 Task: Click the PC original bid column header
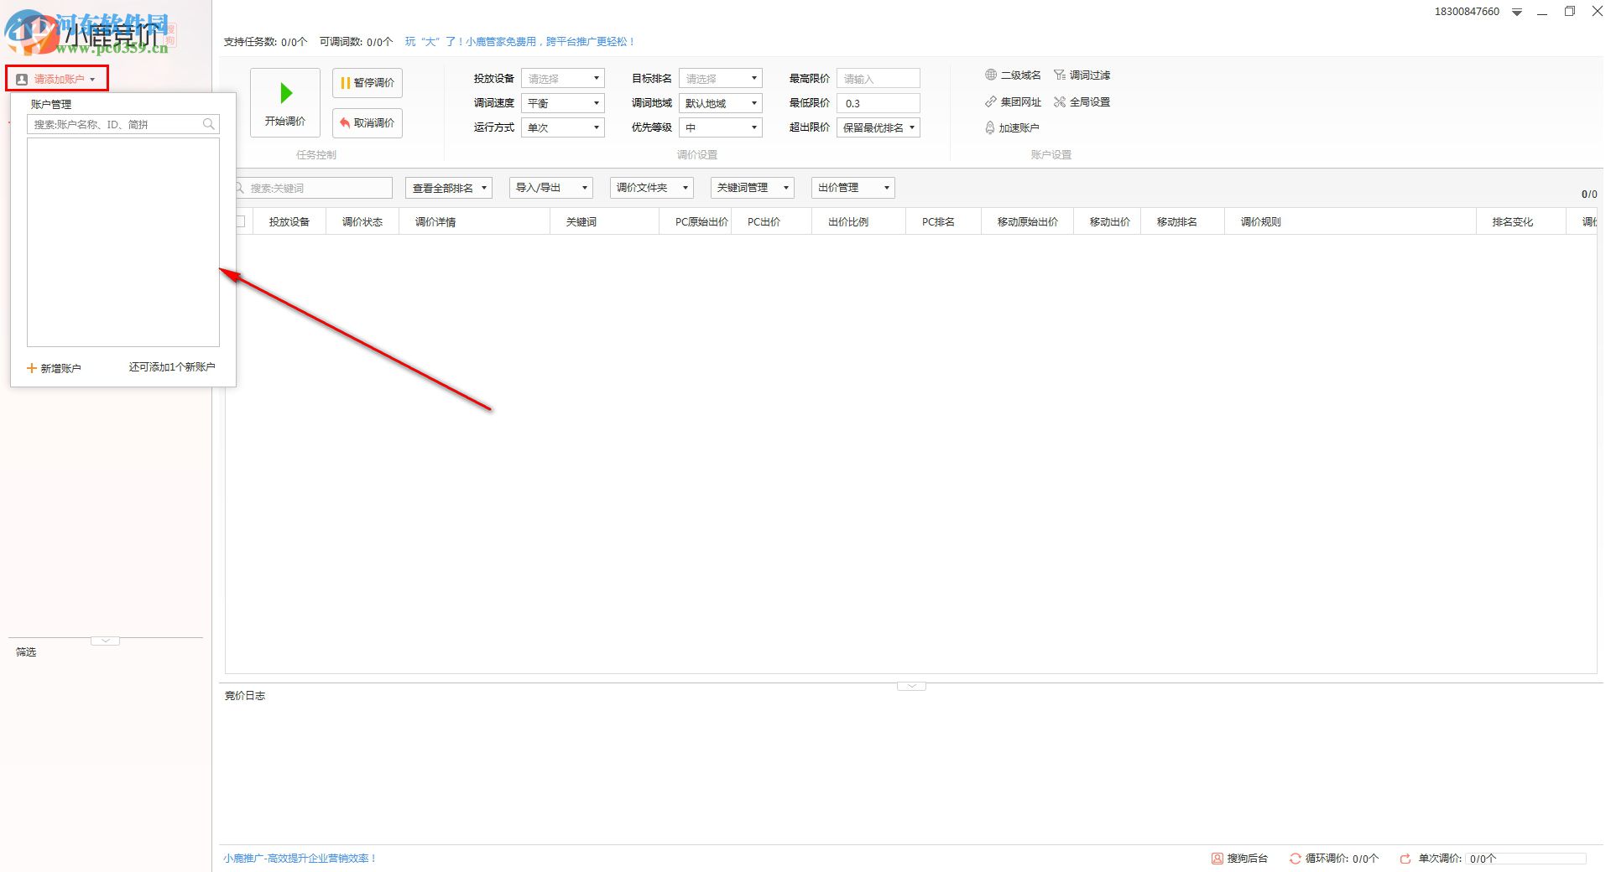696,222
